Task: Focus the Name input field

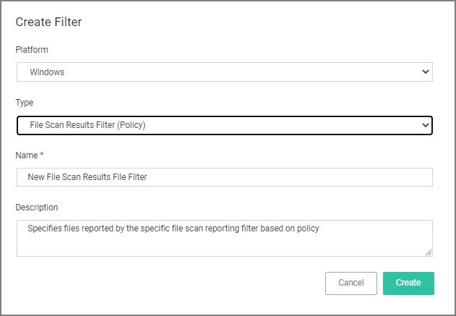Action: coord(225,177)
